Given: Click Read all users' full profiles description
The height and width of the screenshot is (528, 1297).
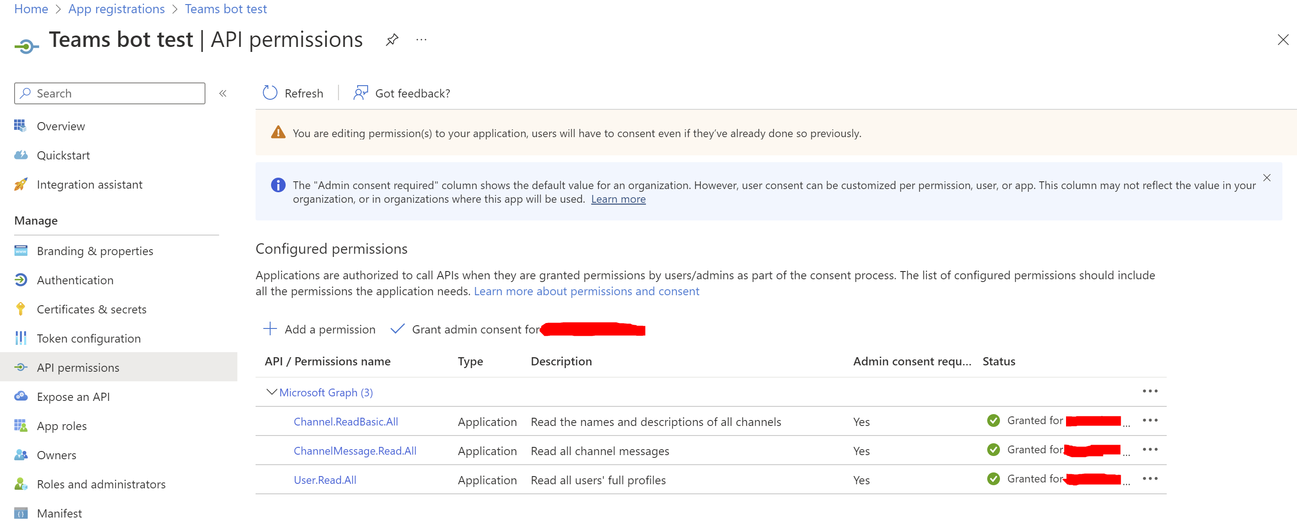Looking at the screenshot, I should [x=598, y=481].
